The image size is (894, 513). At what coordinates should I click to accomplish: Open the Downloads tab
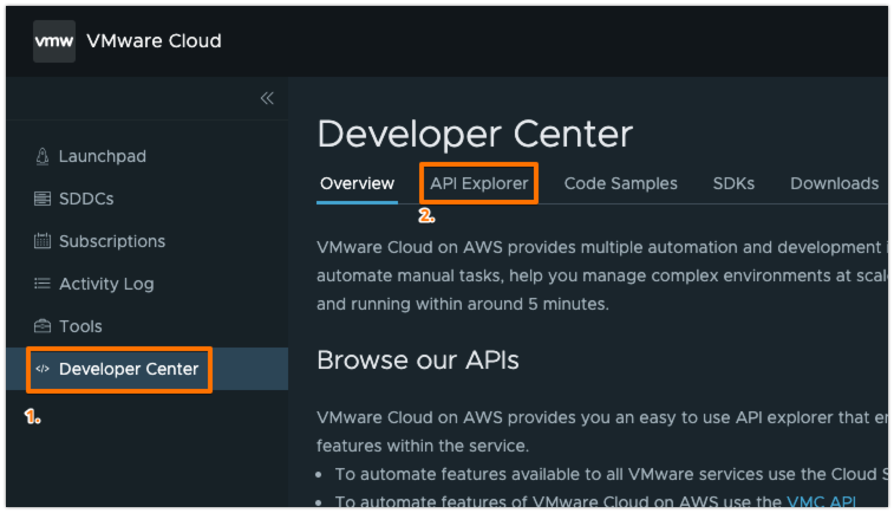click(x=834, y=184)
